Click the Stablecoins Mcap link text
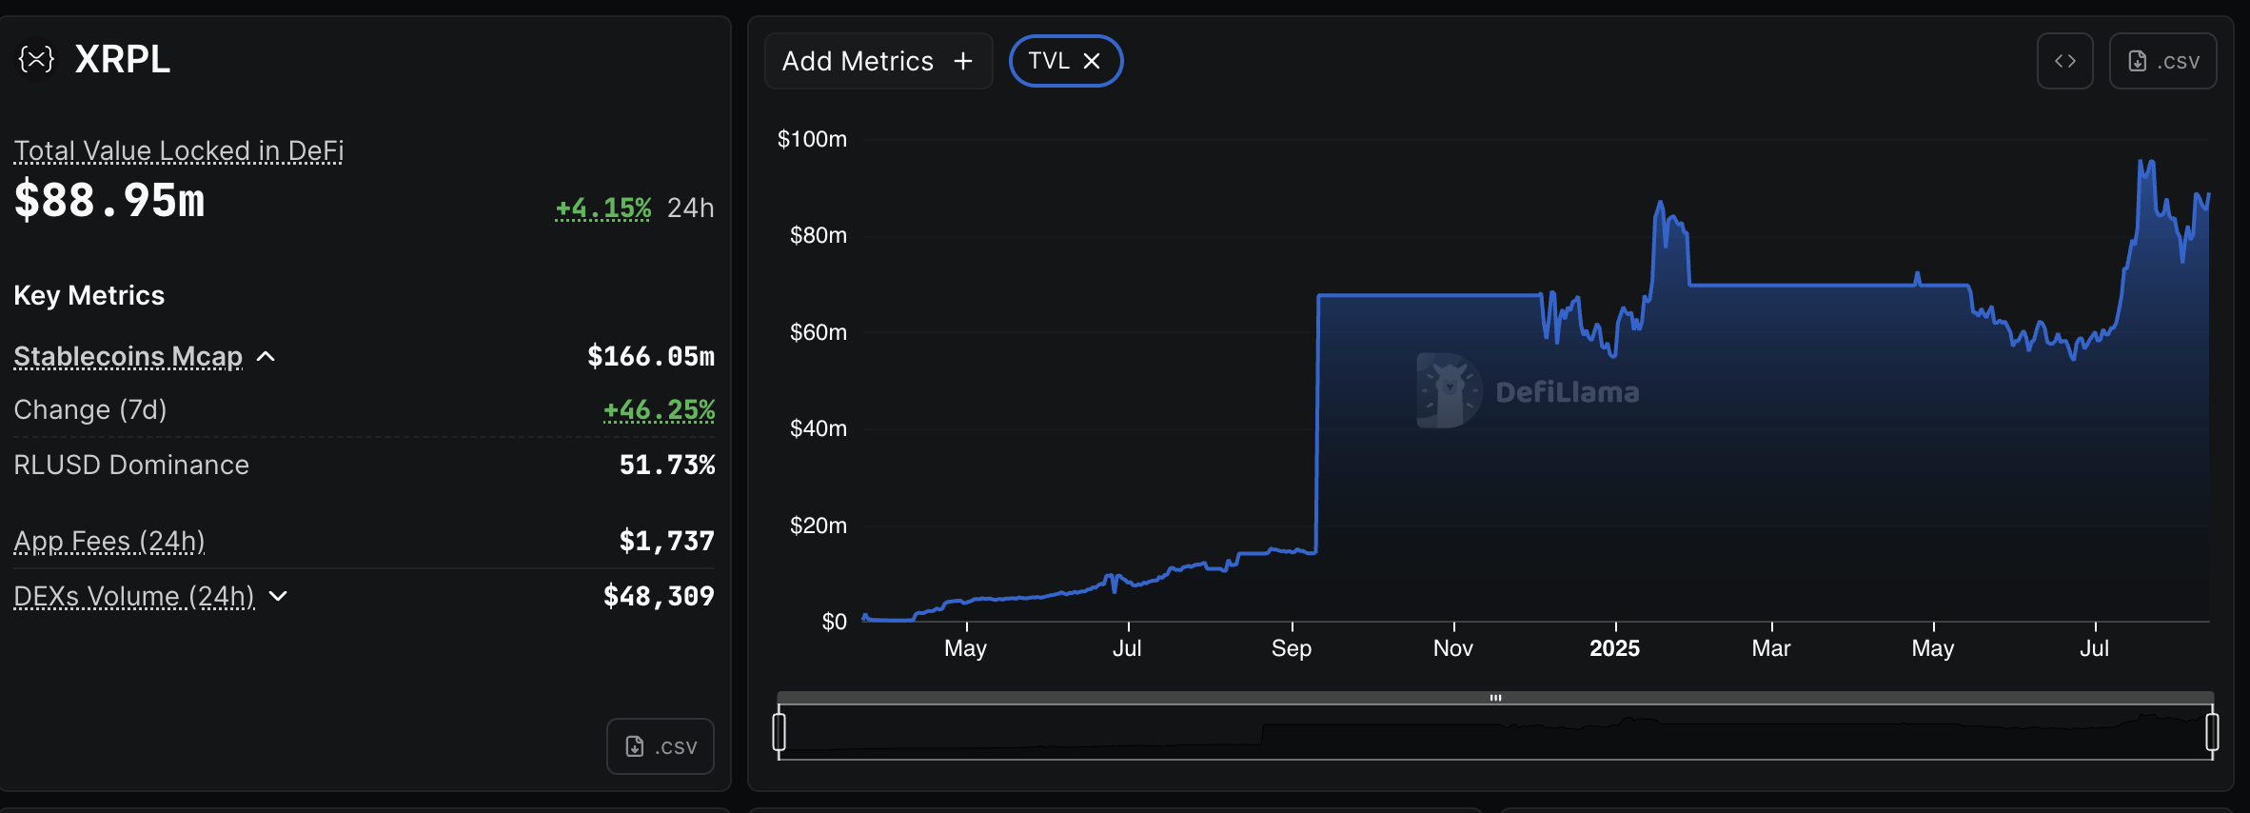The width and height of the screenshot is (2250, 813). [128, 356]
